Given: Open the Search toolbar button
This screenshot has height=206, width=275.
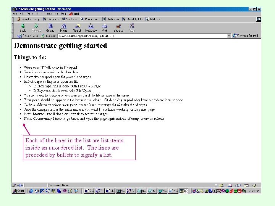Looking at the screenshot, I should pos(77,28).
